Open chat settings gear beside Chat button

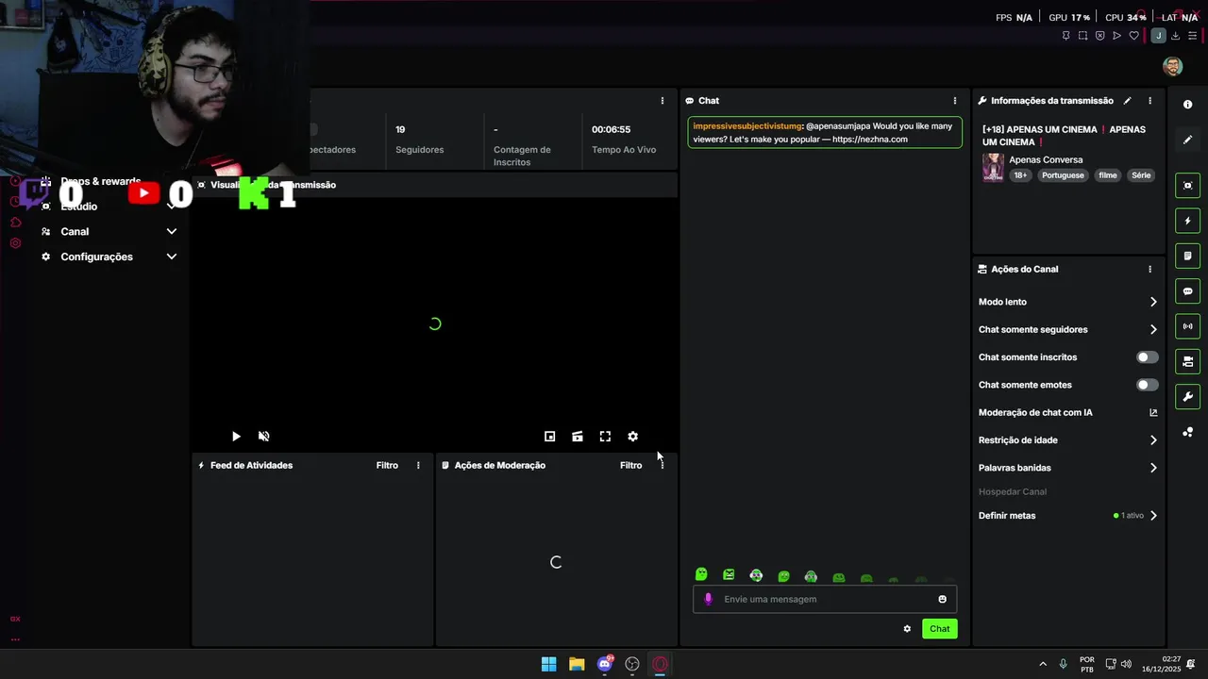tap(907, 629)
